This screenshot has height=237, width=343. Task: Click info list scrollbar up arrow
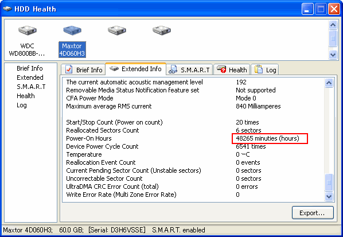pyautogui.click(x=329, y=83)
